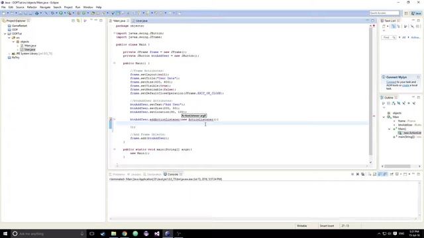The image size is (424, 238).
Task: Collapse Main() constructor in Outline
Action: [390, 129]
